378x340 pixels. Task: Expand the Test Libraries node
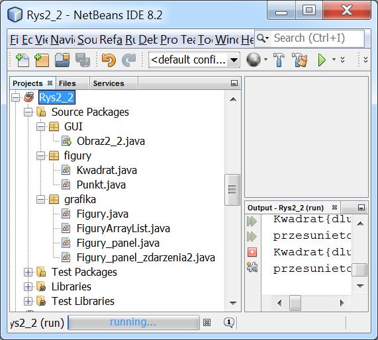point(28,301)
